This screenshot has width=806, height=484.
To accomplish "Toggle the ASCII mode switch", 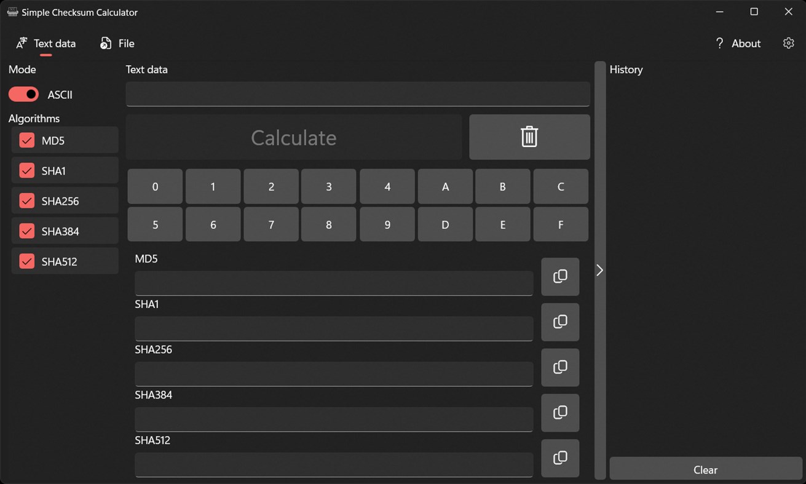I will pos(23,94).
